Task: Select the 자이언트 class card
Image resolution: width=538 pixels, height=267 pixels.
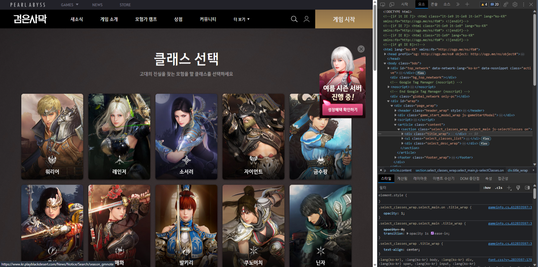Action: [253, 137]
